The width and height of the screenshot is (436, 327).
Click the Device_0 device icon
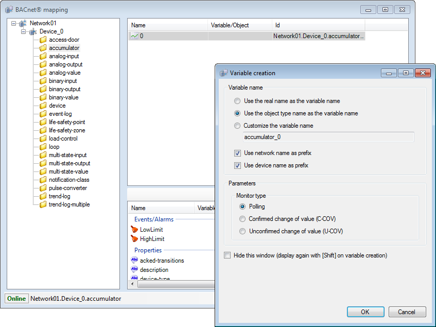(x=33, y=32)
